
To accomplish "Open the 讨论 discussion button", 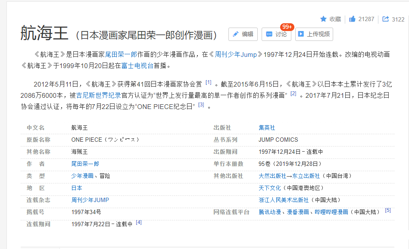I will click(276, 34).
